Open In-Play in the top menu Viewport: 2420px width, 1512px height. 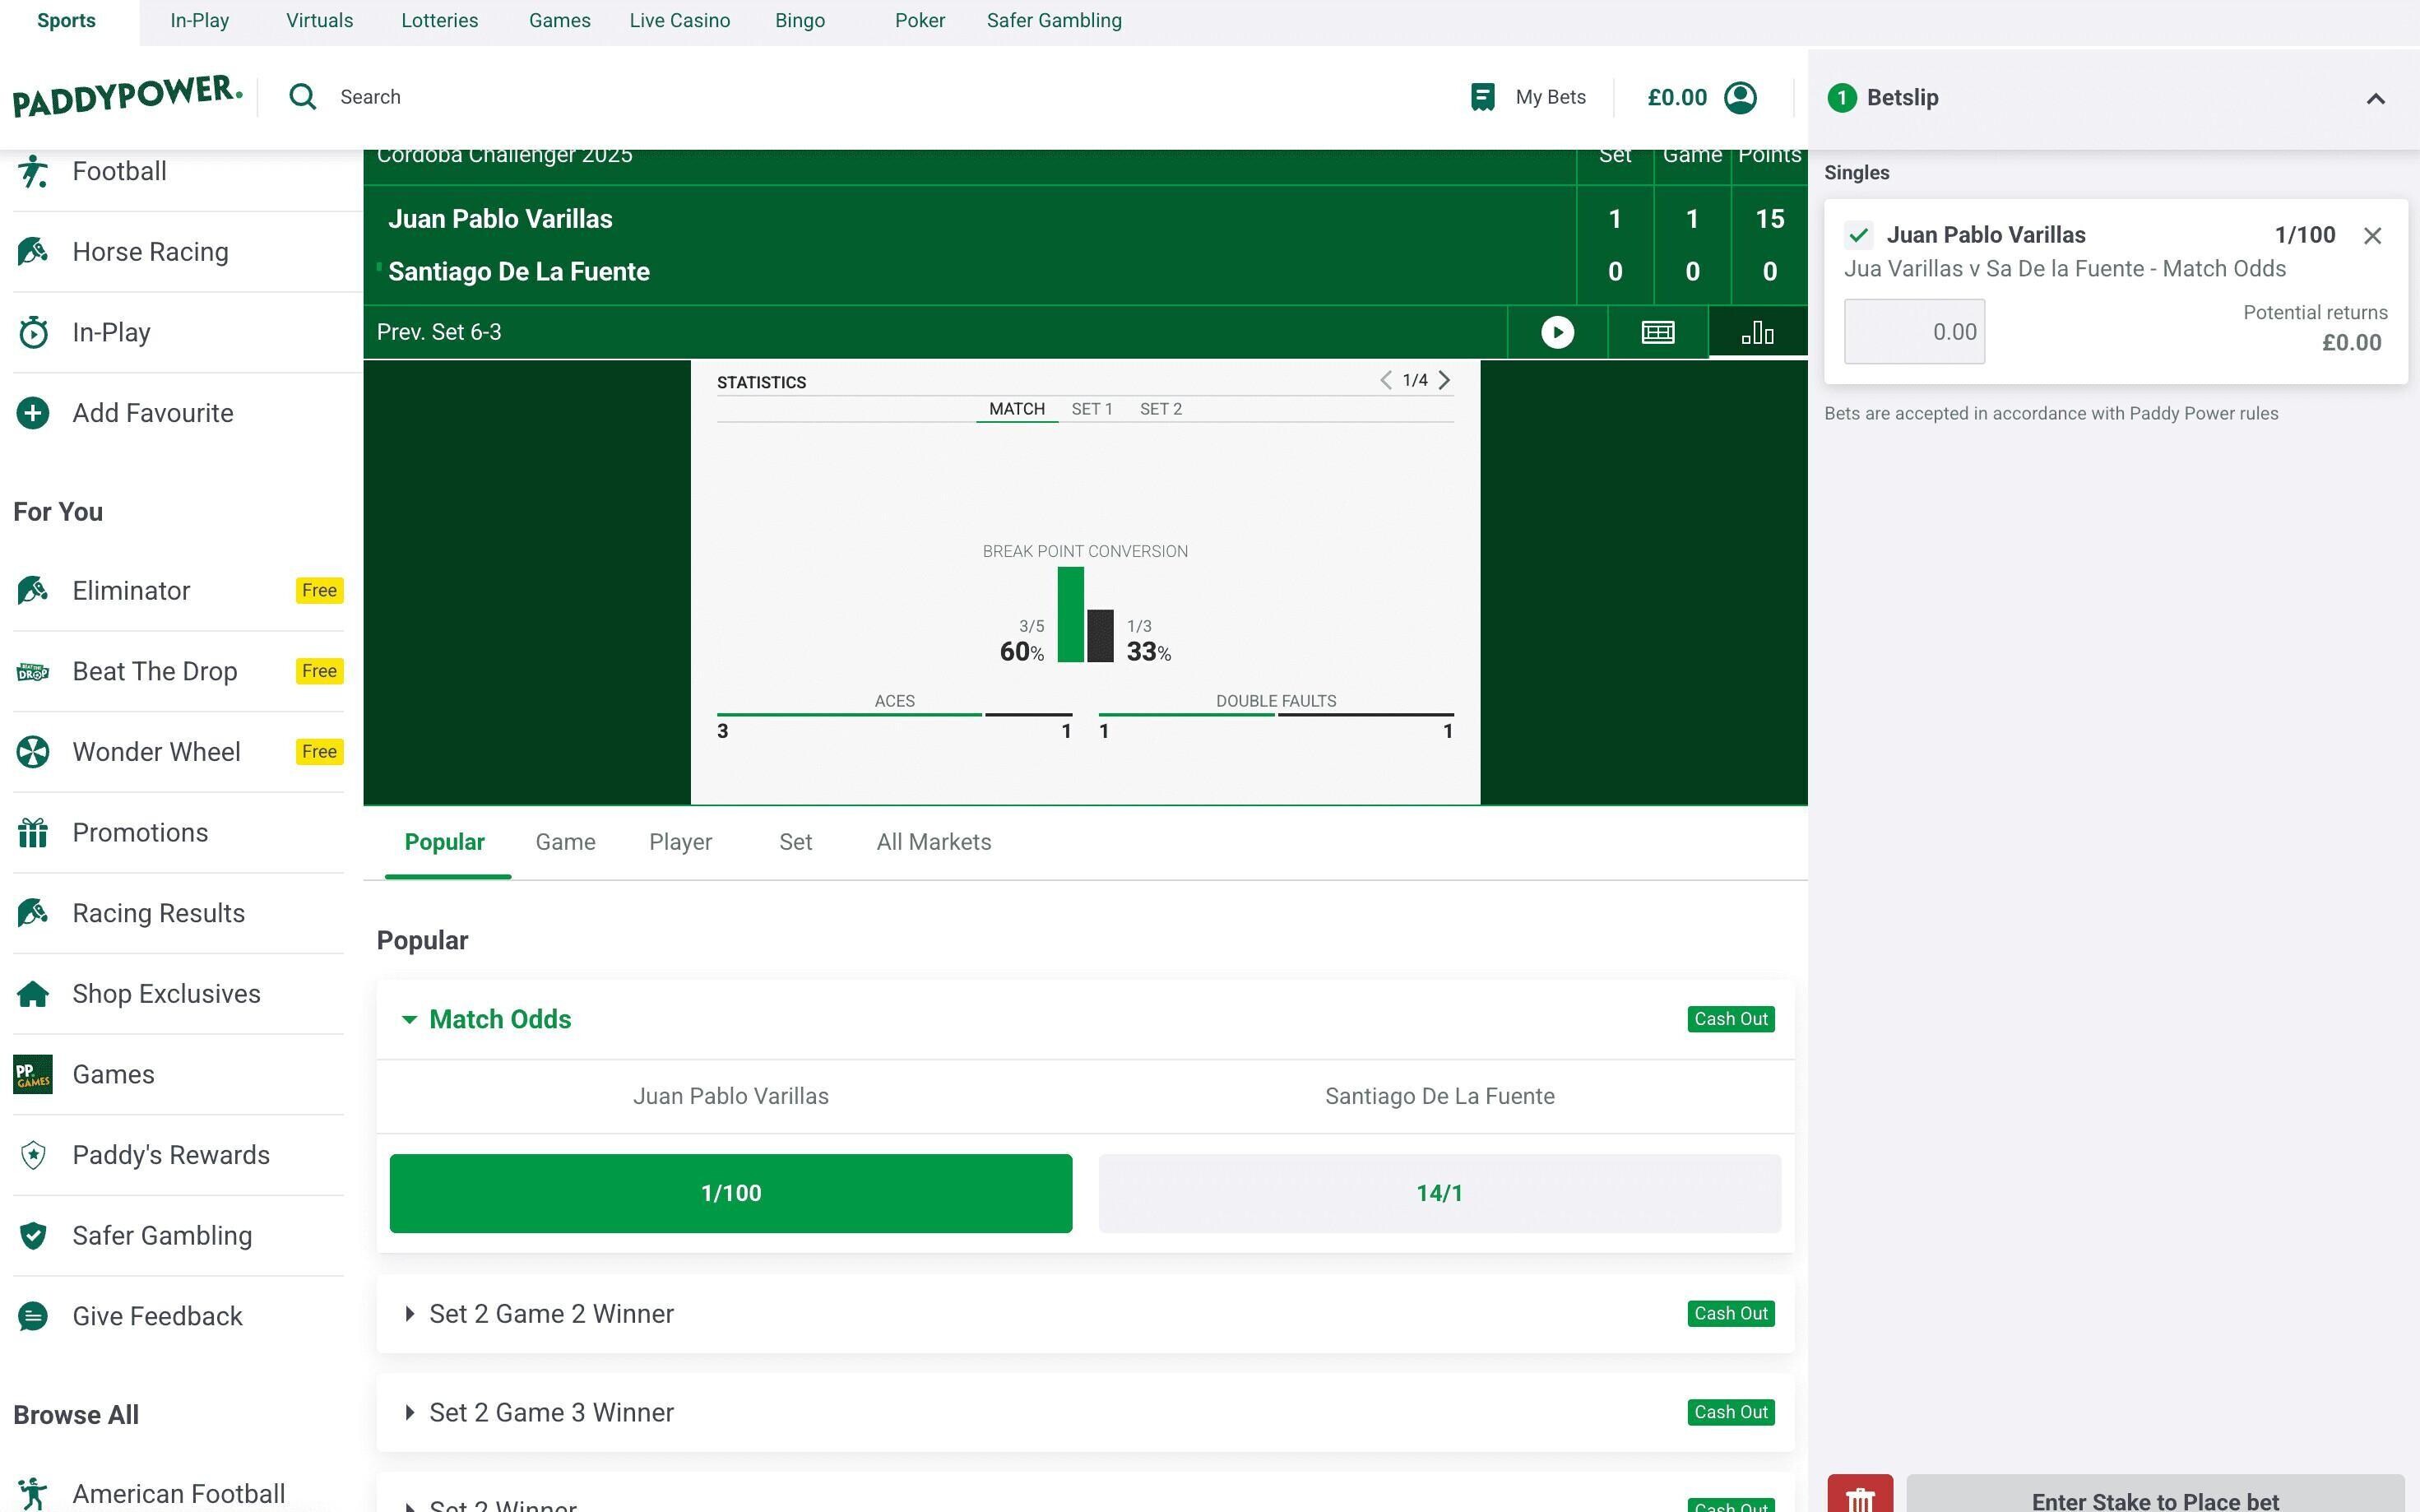pyautogui.click(x=199, y=21)
